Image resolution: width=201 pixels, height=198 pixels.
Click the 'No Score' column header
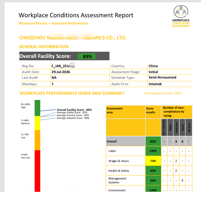(x=189, y=127)
